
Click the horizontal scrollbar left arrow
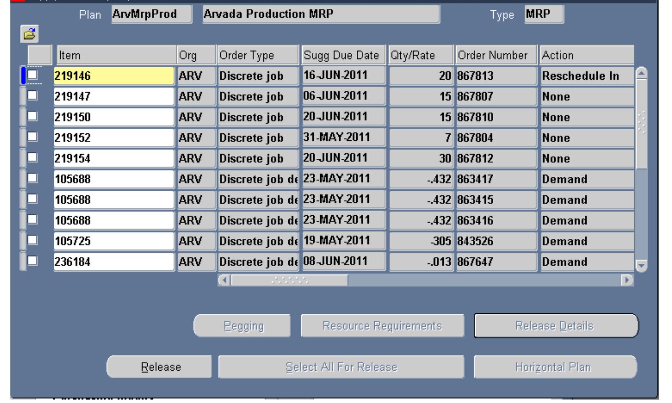coord(224,280)
